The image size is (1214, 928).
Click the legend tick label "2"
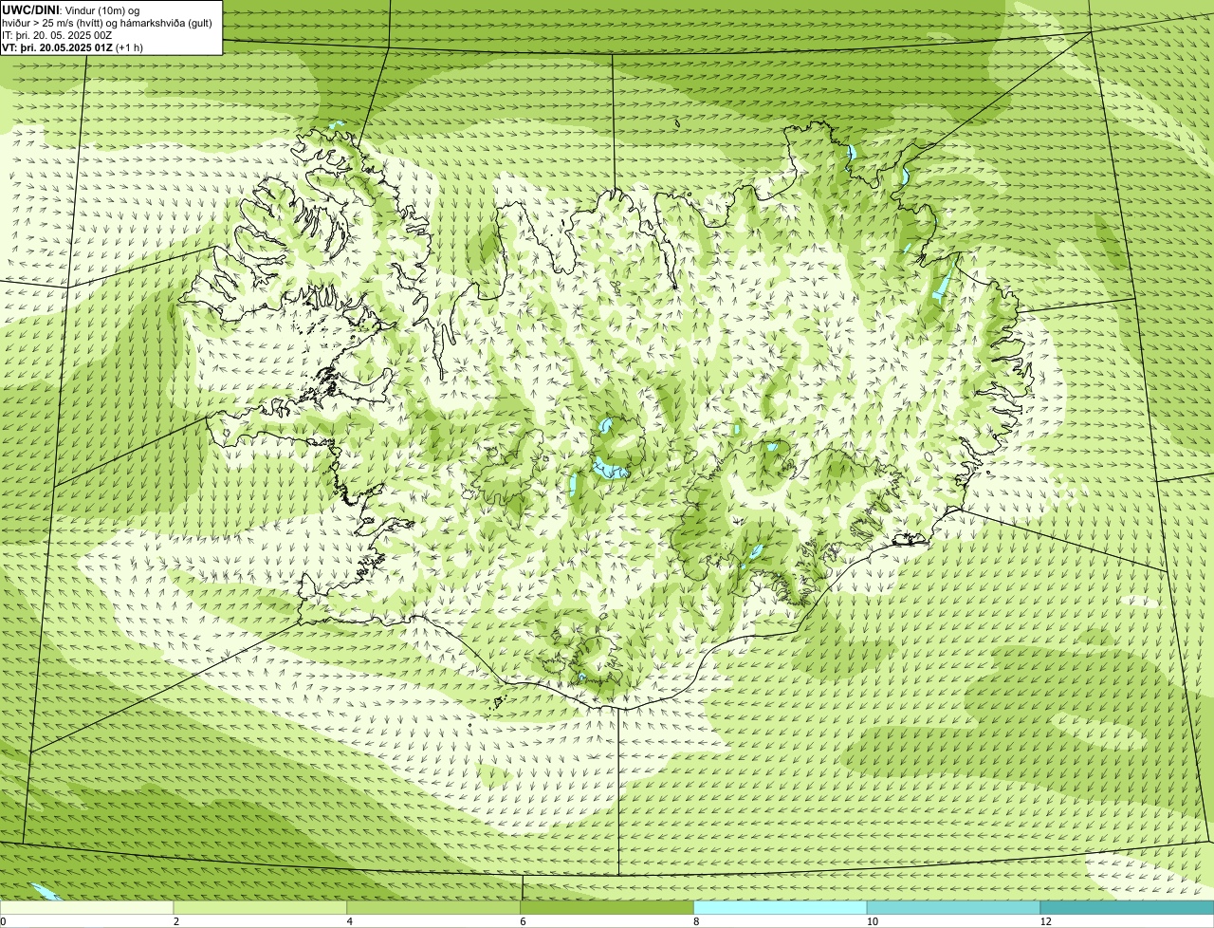click(x=176, y=921)
